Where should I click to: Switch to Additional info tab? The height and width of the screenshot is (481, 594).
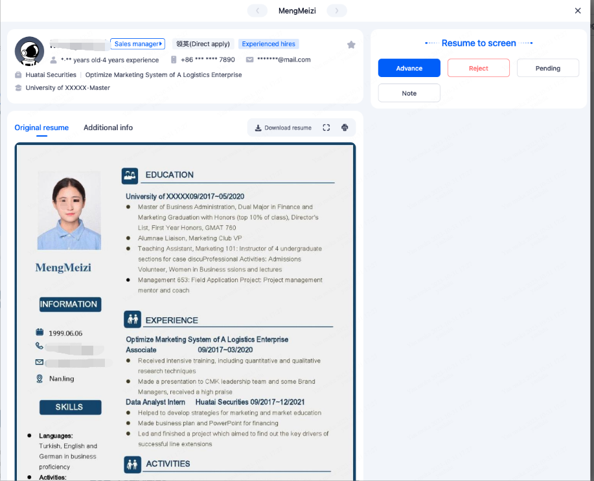(108, 128)
